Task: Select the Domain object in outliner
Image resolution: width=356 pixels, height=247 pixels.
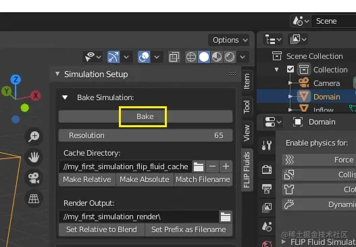Action: click(327, 97)
